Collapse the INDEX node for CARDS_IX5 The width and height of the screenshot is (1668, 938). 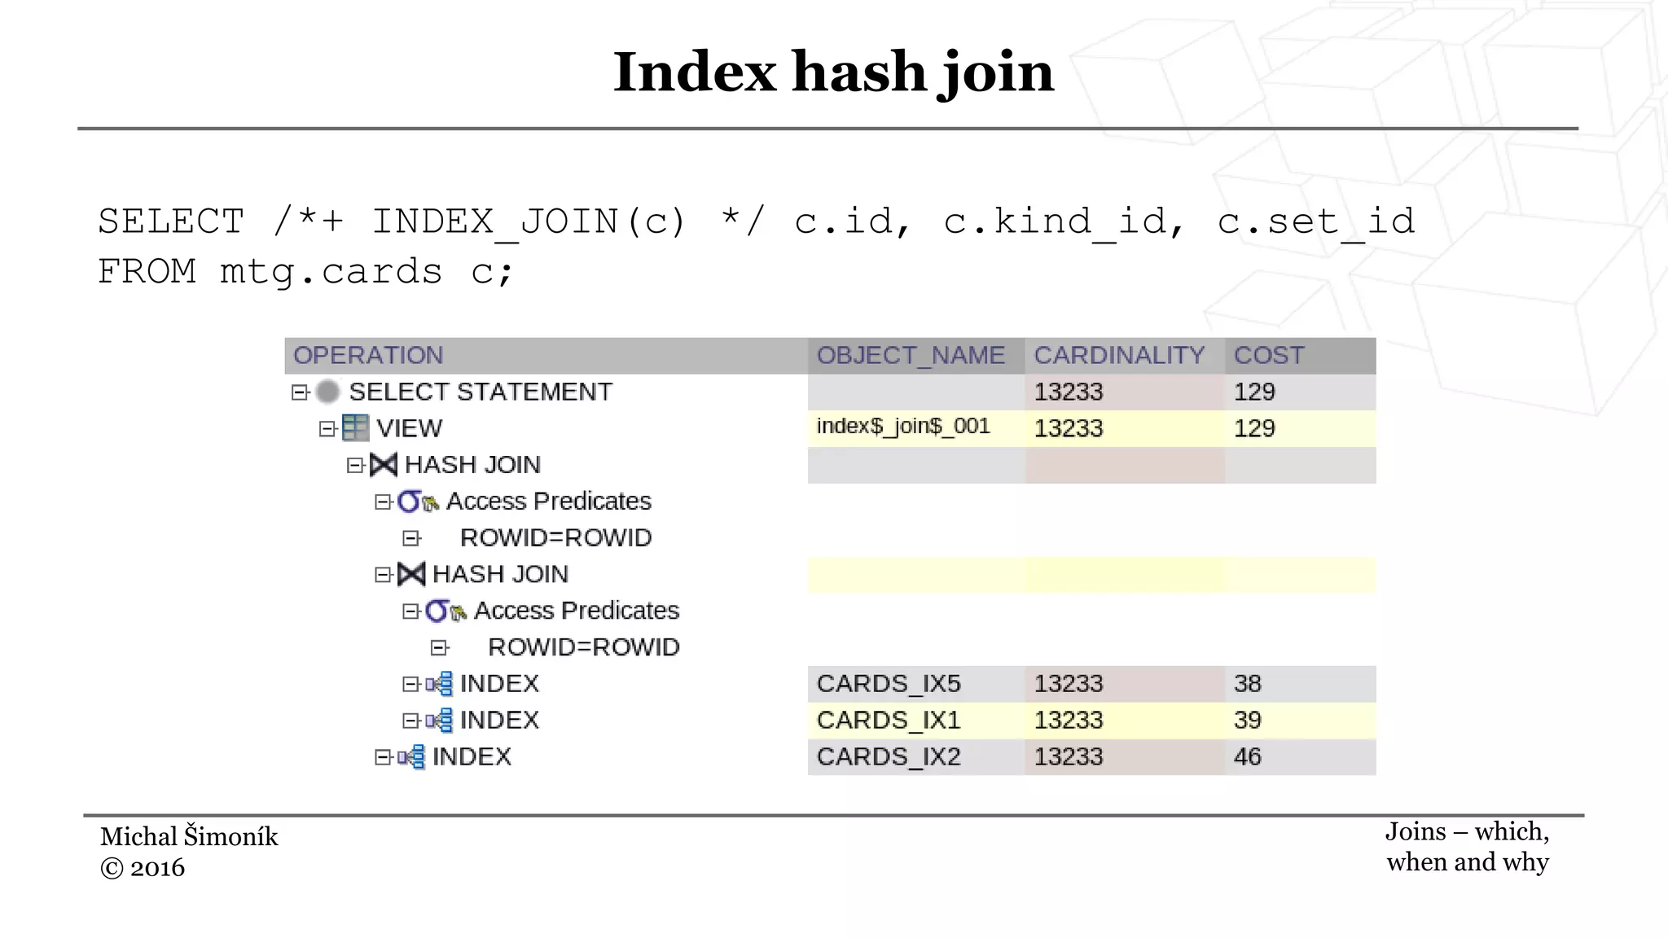pos(410,684)
